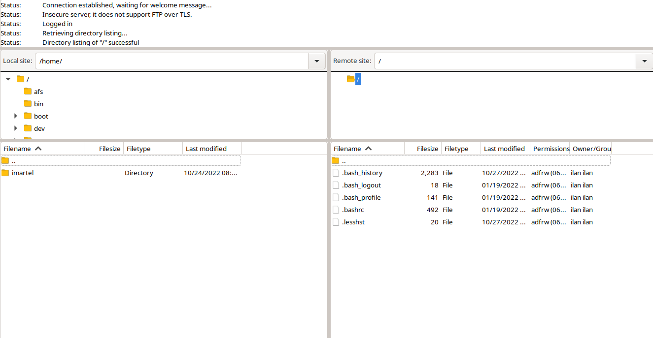Click the imartel directory folder icon

click(x=5, y=173)
